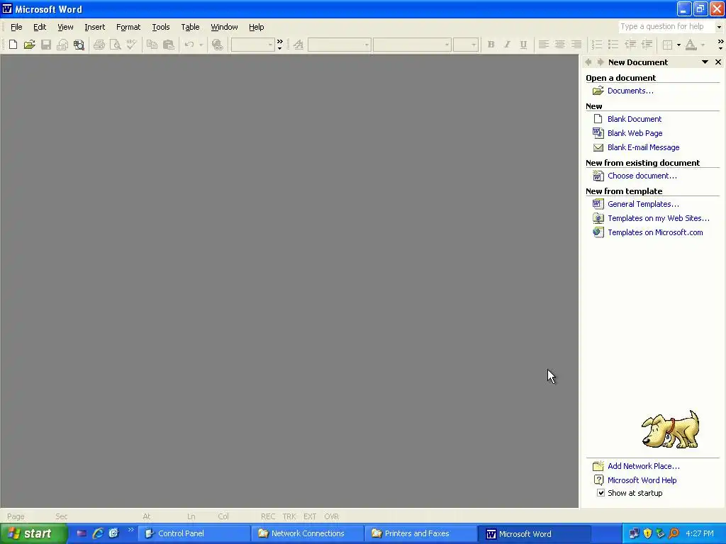
Task: Uncheck Show at startup checkbox
Action: (601, 493)
